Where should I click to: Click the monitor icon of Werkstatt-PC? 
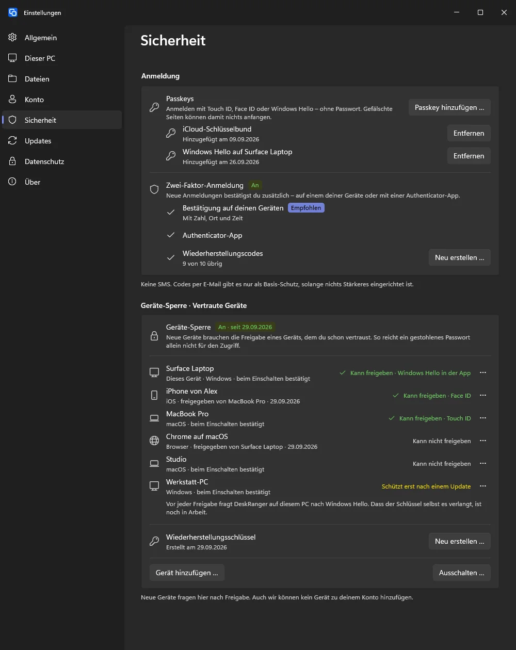click(x=154, y=486)
